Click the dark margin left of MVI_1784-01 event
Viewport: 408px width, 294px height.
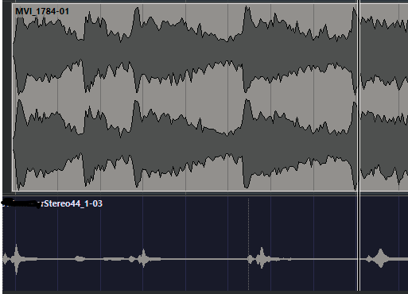(7, 97)
